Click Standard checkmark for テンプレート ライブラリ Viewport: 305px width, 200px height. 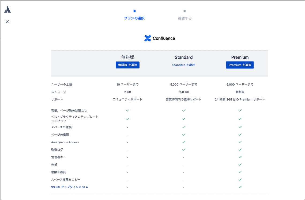[184, 119]
